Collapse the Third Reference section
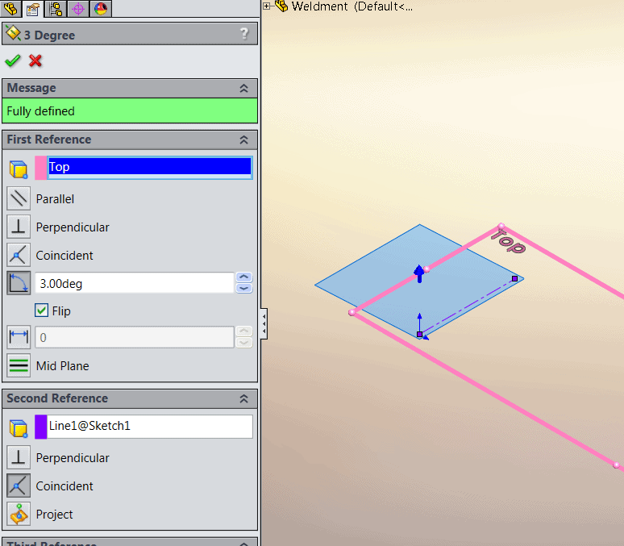Screen dimensions: 624x546 point(243,544)
